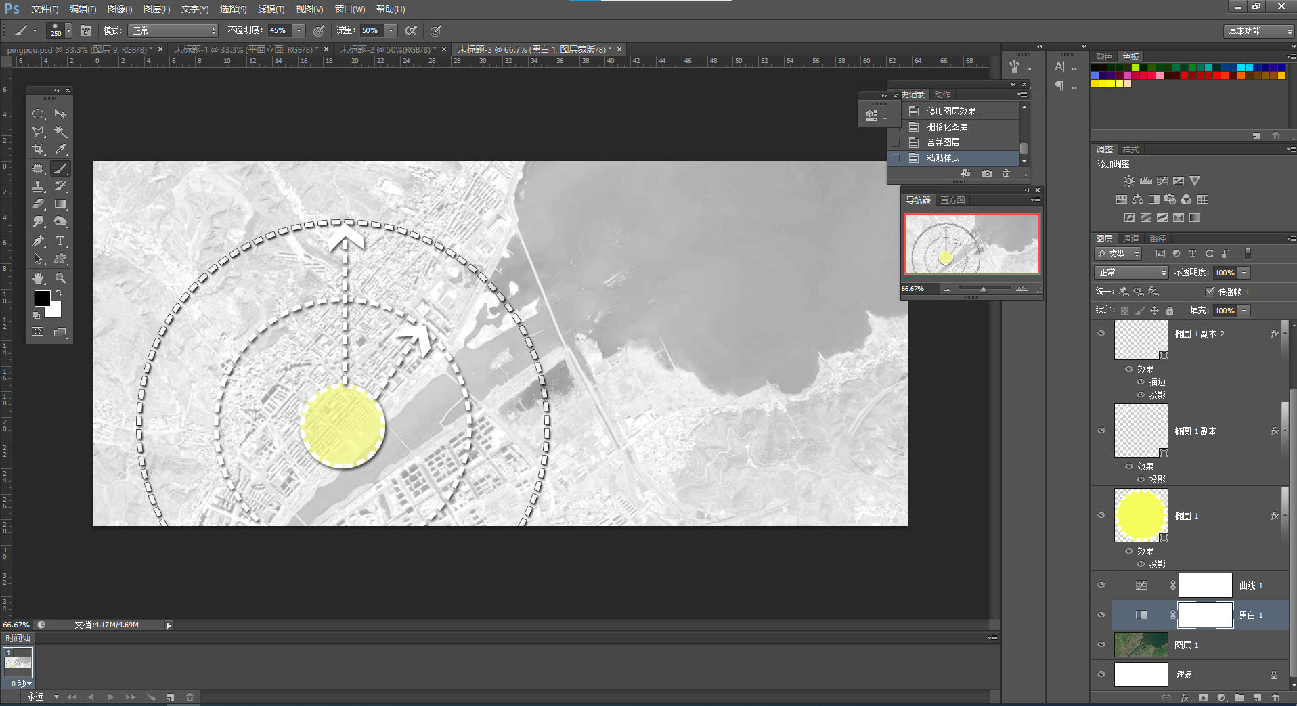The image size is (1297, 706).
Task: Toggle the 传播帧 1 checkbox
Action: click(1210, 291)
